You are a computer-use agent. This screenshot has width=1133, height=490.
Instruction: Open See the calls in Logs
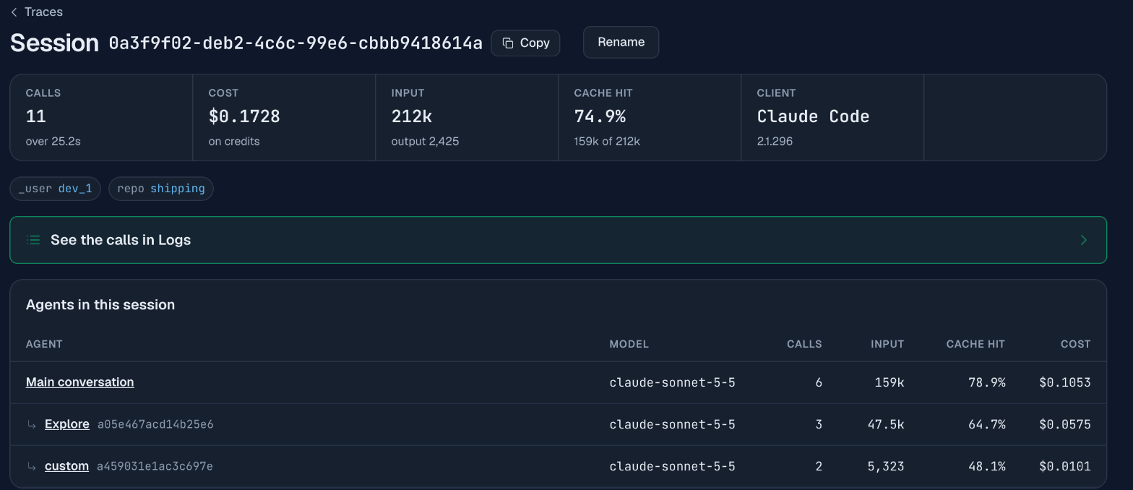(558, 240)
